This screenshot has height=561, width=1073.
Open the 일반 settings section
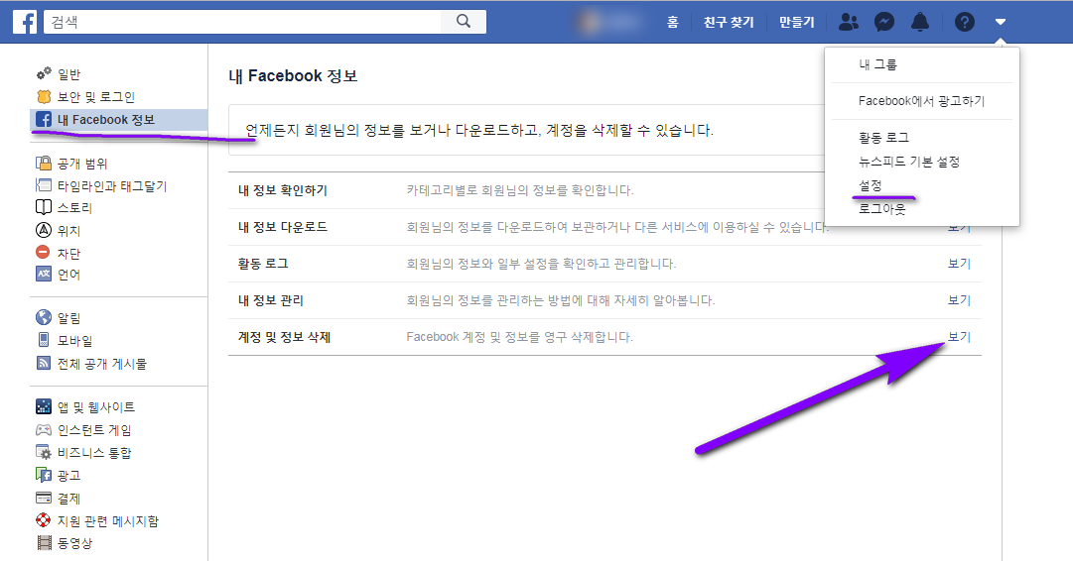(x=69, y=73)
